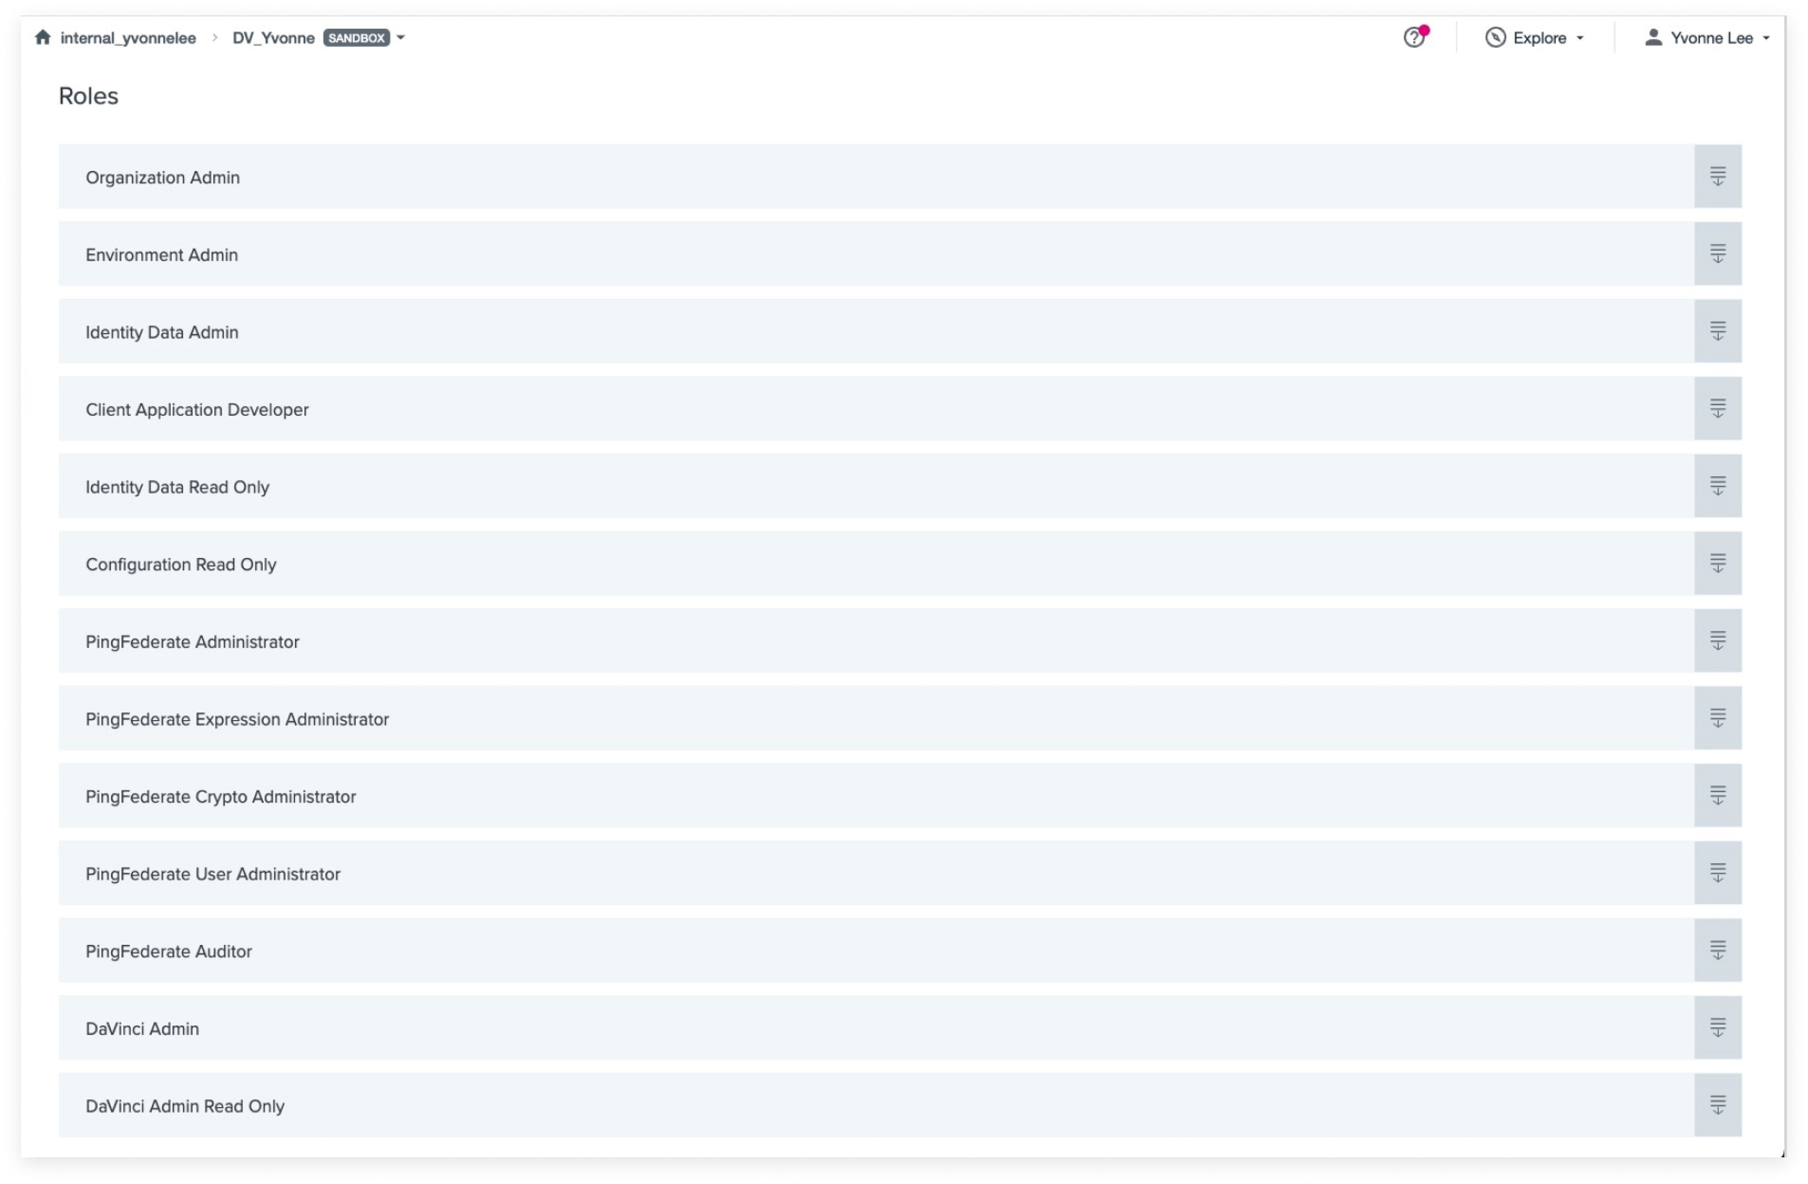Expand details icon for Identity Data Admin
The width and height of the screenshot is (1808, 1184).
pos(1717,331)
